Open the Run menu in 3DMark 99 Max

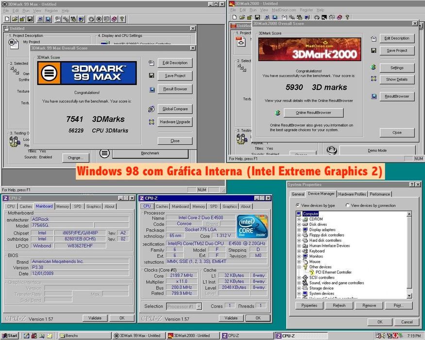click(x=26, y=11)
